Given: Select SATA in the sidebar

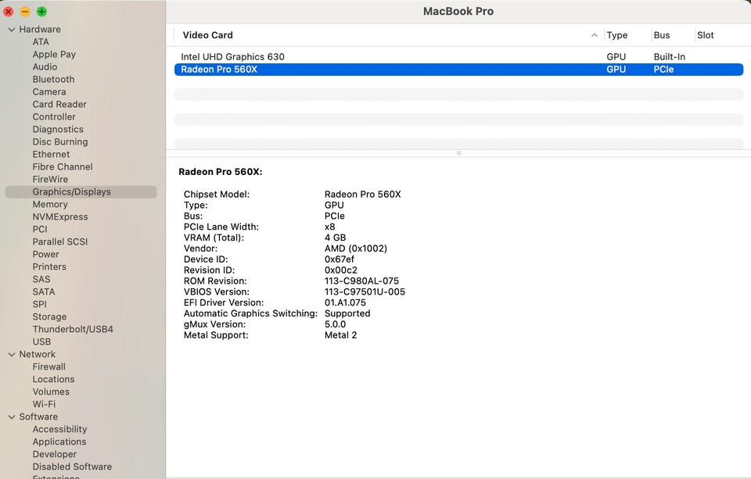Looking at the screenshot, I should pyautogui.click(x=44, y=291).
